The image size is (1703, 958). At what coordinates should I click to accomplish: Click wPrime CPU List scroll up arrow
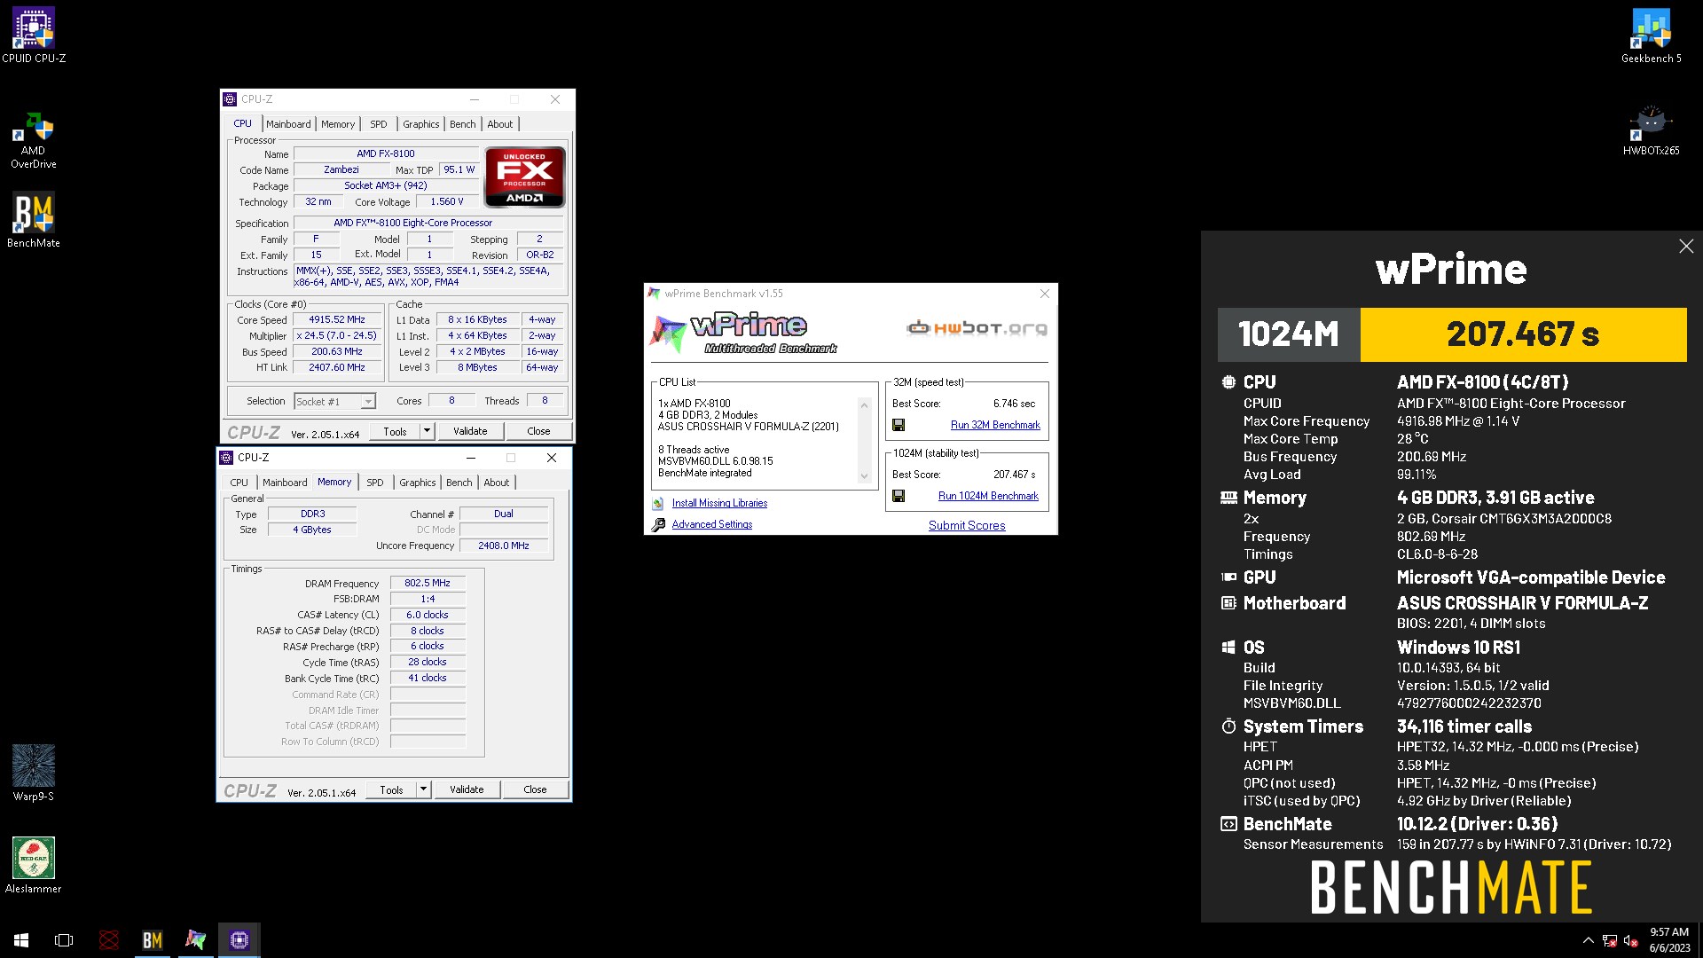tap(864, 405)
